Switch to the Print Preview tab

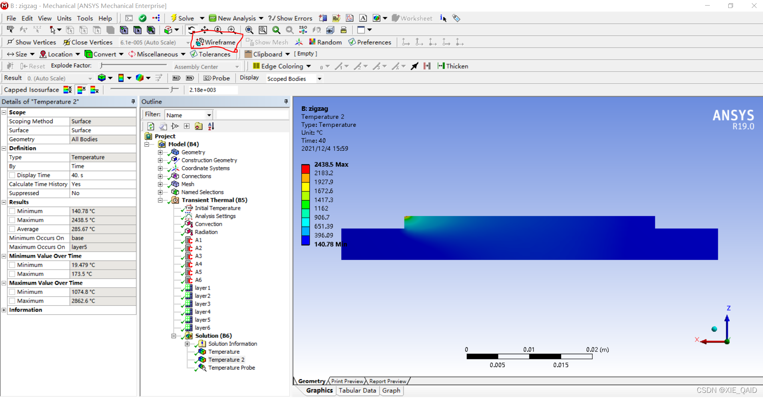pyautogui.click(x=347, y=381)
